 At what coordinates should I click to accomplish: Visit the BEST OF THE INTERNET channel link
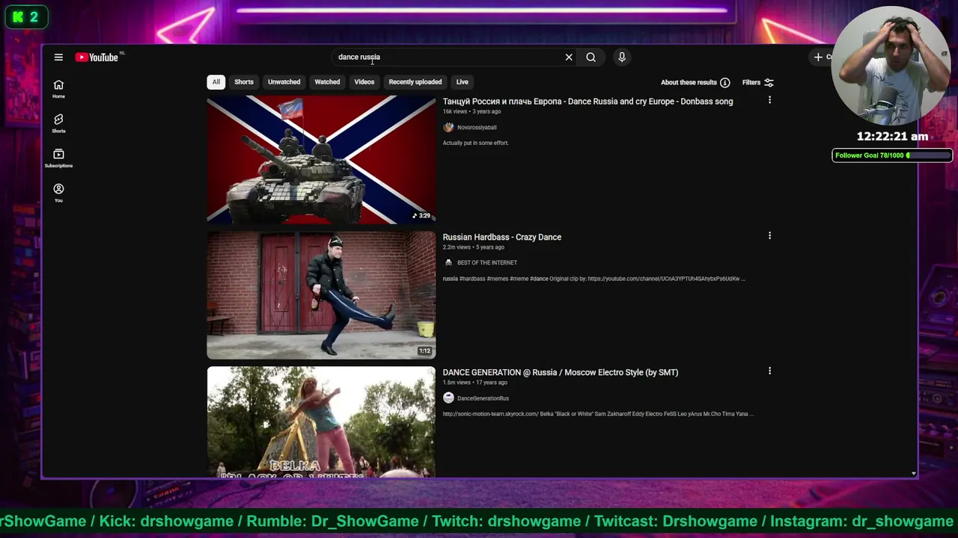point(487,263)
